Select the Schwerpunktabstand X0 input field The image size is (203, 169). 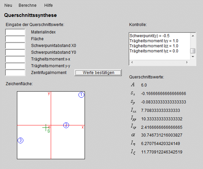tap(15, 46)
